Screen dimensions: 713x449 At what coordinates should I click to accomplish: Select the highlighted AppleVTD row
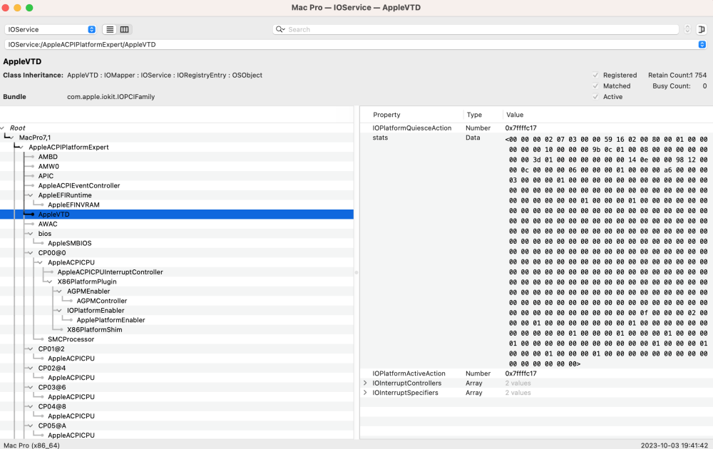176,215
